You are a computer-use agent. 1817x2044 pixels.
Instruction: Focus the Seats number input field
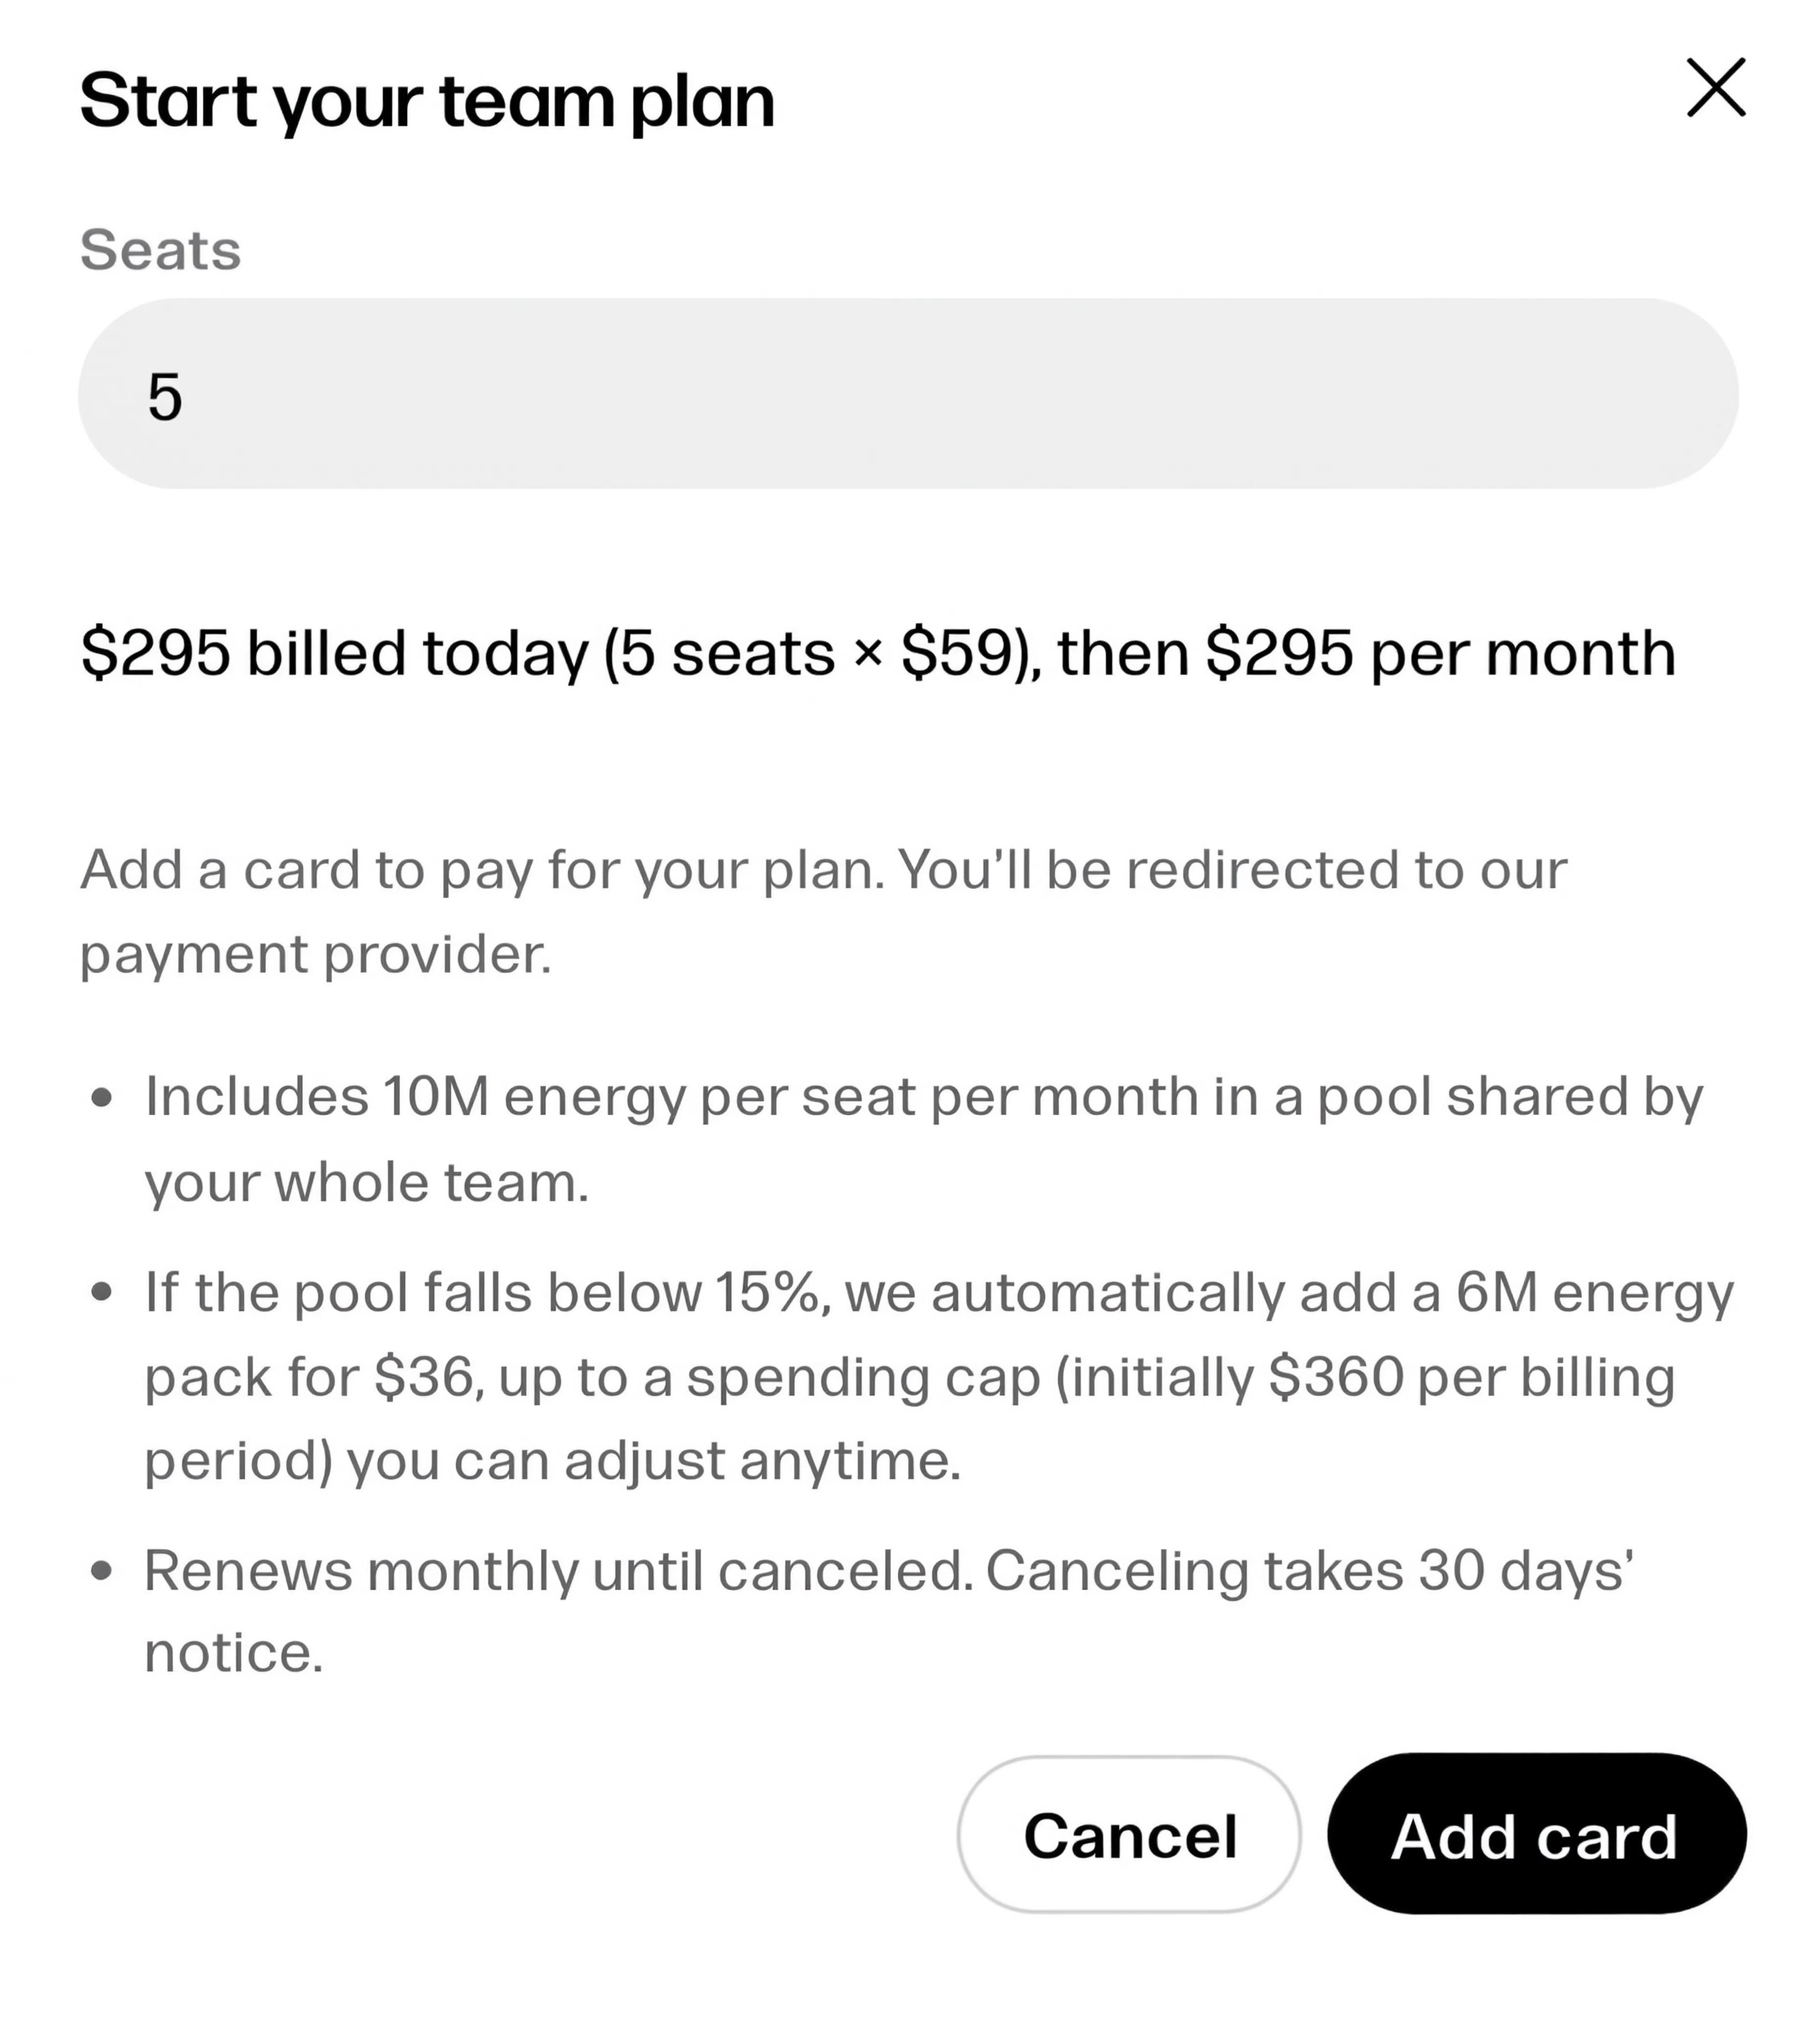[908, 394]
